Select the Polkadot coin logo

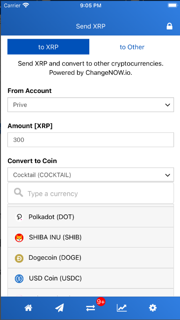point(19,217)
